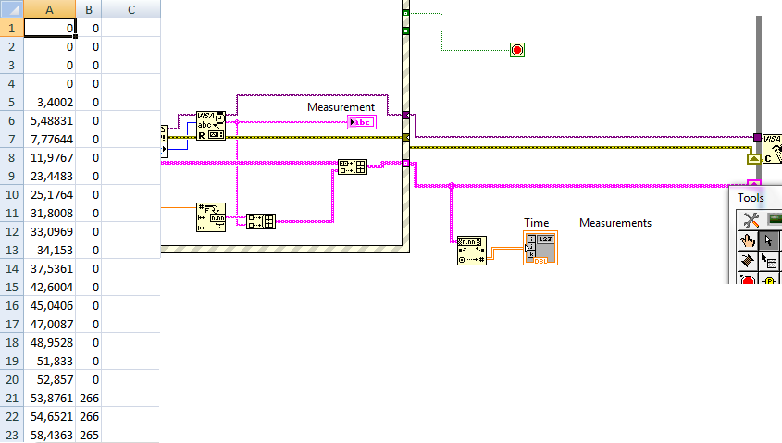Click cell containing 23,4483
This screenshot has width=782, height=443.
(x=49, y=176)
